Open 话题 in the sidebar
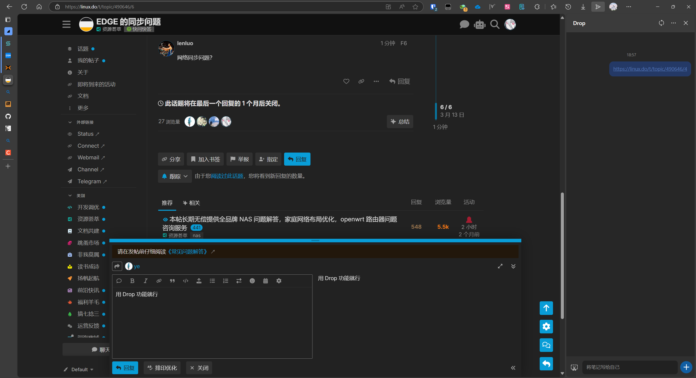This screenshot has height=378, width=696. tap(83, 49)
